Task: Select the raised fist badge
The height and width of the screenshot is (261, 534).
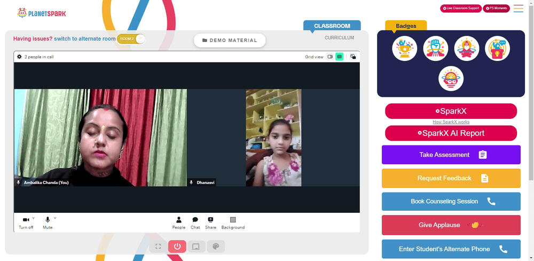Action: point(436,49)
